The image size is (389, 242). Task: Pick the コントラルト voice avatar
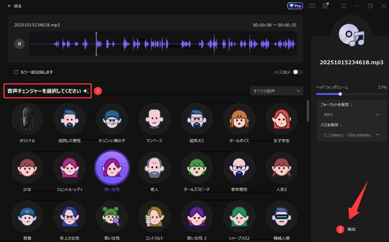click(x=154, y=216)
